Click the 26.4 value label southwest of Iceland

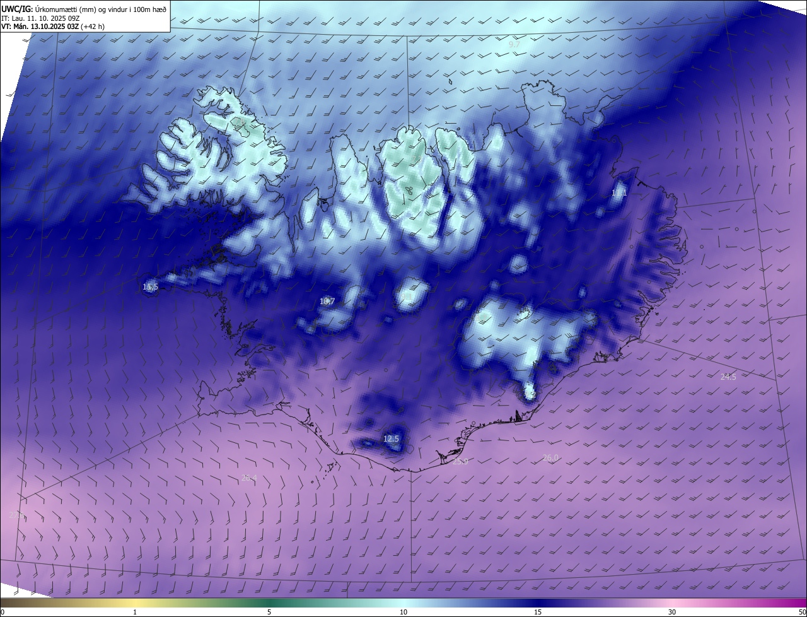(249, 478)
